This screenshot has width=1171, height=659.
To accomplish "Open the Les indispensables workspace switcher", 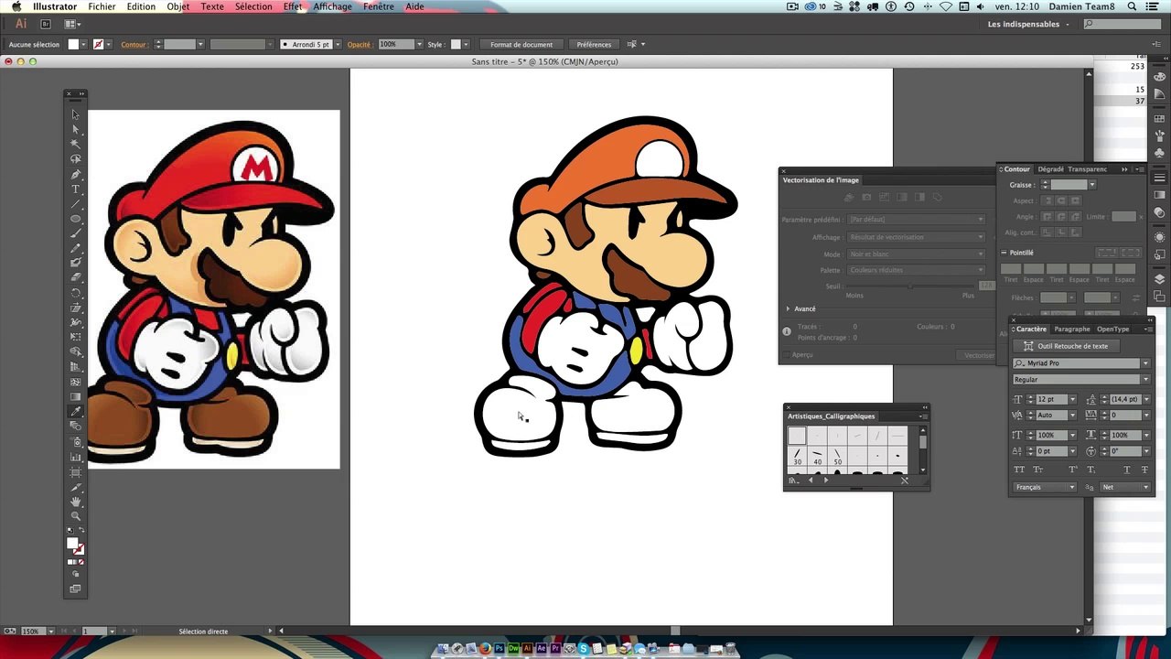I will point(1028,24).
